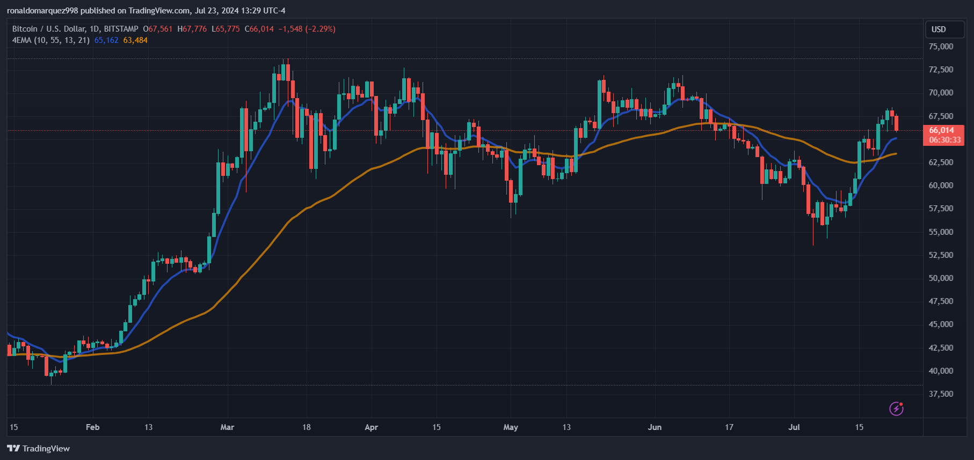Screen dimensions: 974x460
Task: Click the TradingView logo in the footer
Action: click(38, 449)
